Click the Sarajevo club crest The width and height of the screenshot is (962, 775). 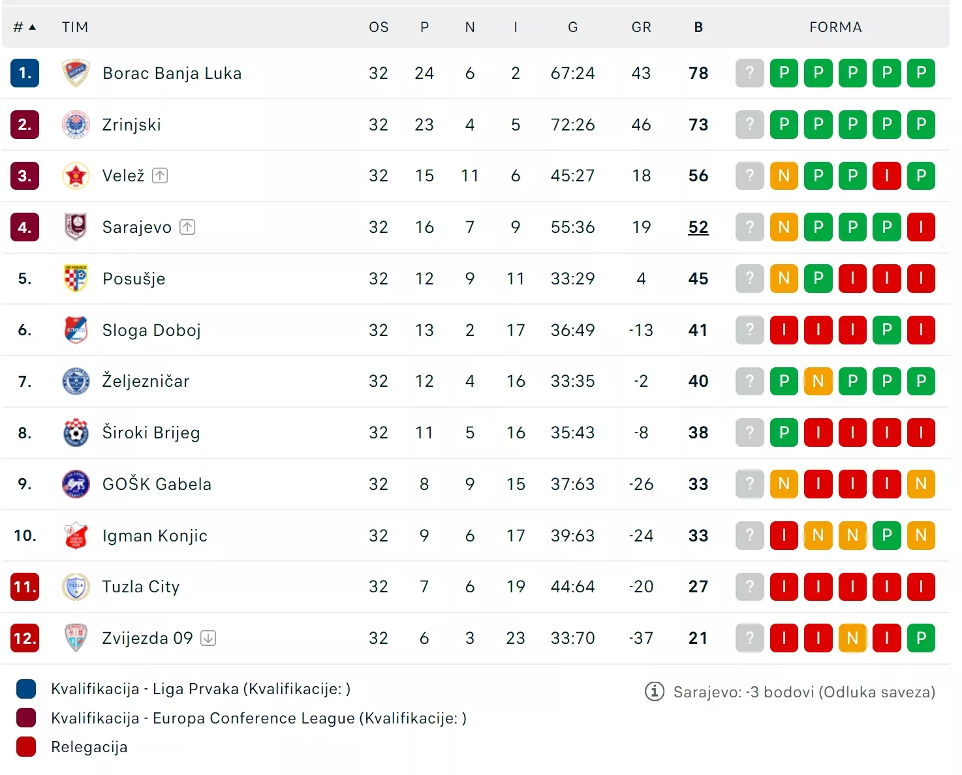tap(76, 227)
